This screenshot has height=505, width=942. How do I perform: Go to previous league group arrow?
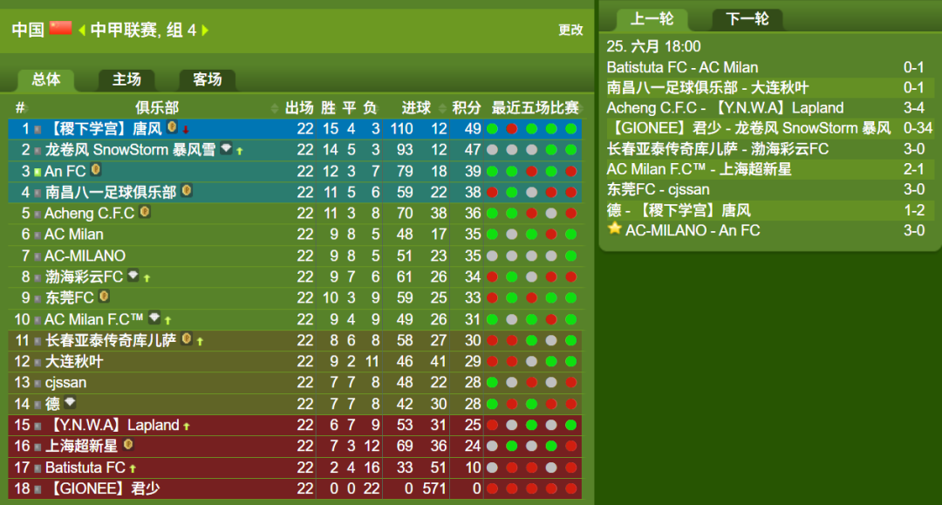click(x=82, y=30)
